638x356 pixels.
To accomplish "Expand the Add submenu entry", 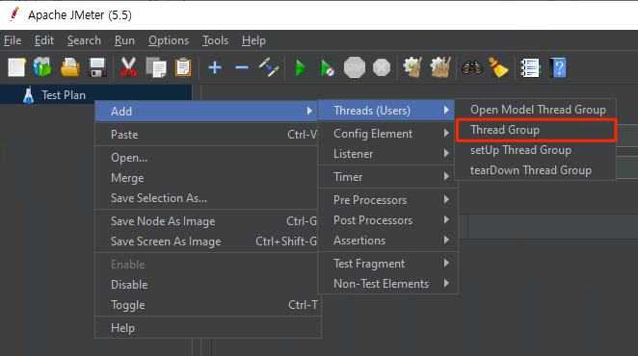I will click(x=206, y=112).
